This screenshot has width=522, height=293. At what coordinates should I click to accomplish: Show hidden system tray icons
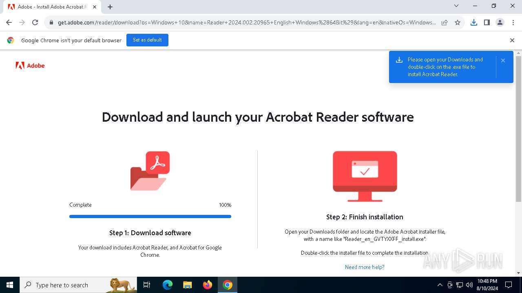tap(440, 285)
